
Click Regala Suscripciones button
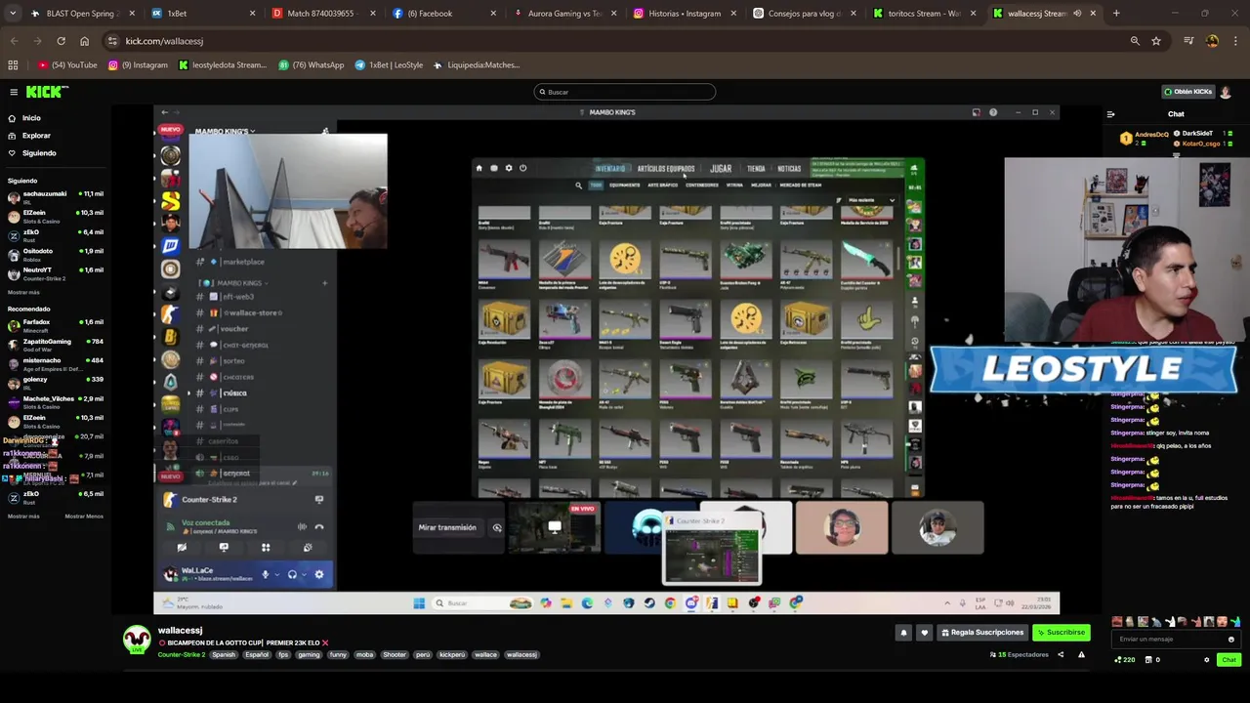point(982,633)
